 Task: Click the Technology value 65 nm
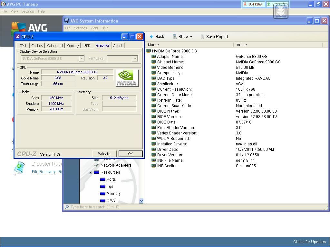pos(58,84)
